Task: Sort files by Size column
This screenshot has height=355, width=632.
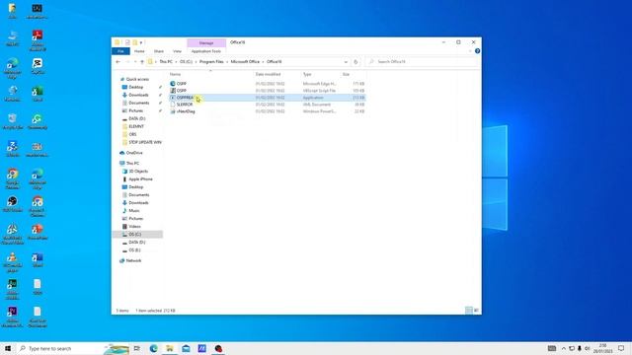Action: coord(346,74)
